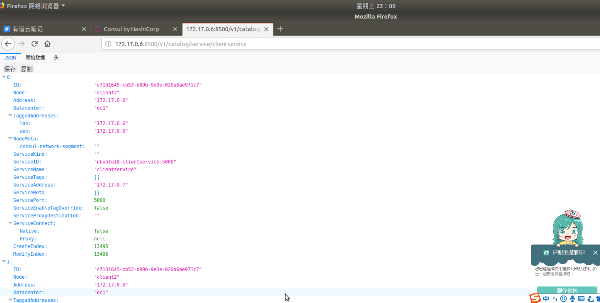Image resolution: width=600 pixels, height=303 pixels.
Task: Click the Proxy value null
Action: (x=100, y=239)
